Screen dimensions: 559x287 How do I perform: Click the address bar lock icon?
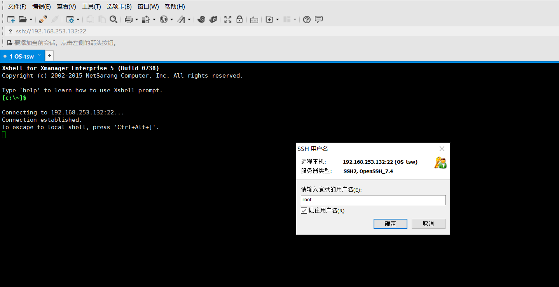tap(10, 31)
